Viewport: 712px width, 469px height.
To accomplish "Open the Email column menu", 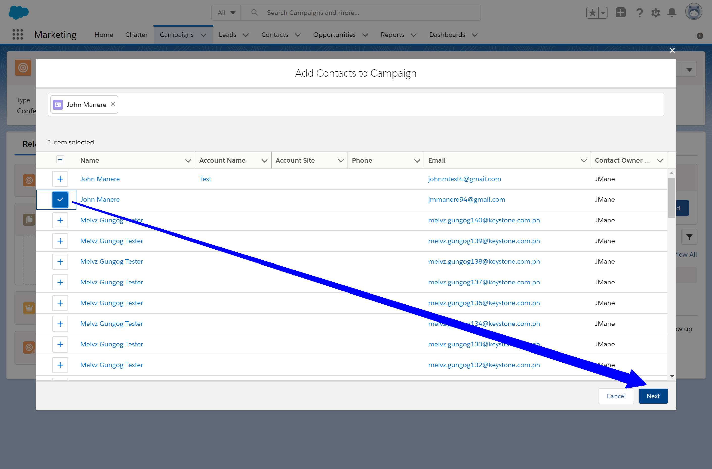I will pos(584,161).
